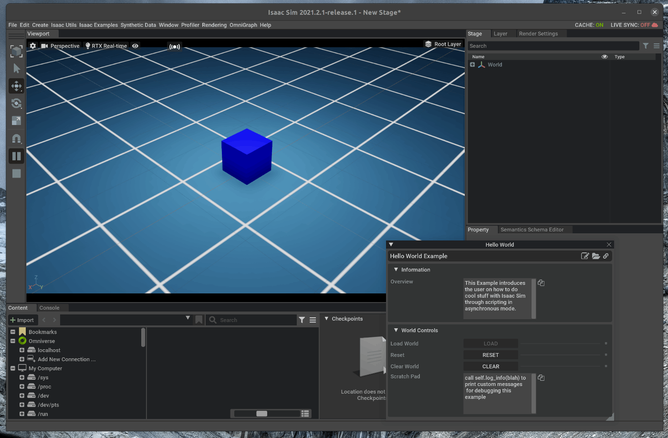Click the Content browser filter icon

(x=302, y=320)
